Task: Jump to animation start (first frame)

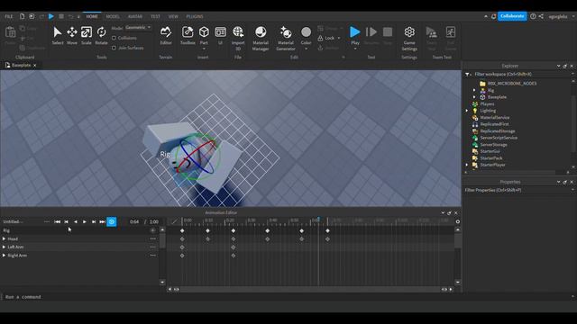Action: click(57, 221)
